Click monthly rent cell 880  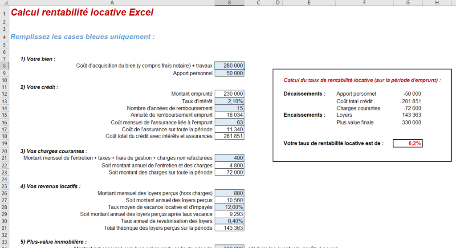pyautogui.click(x=229, y=193)
